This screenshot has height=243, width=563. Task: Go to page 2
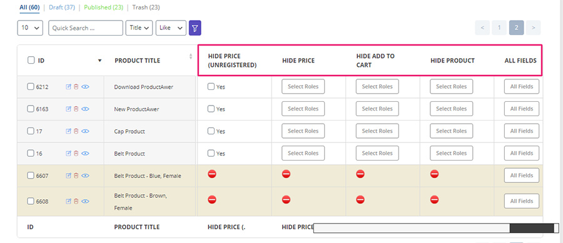[x=516, y=27]
